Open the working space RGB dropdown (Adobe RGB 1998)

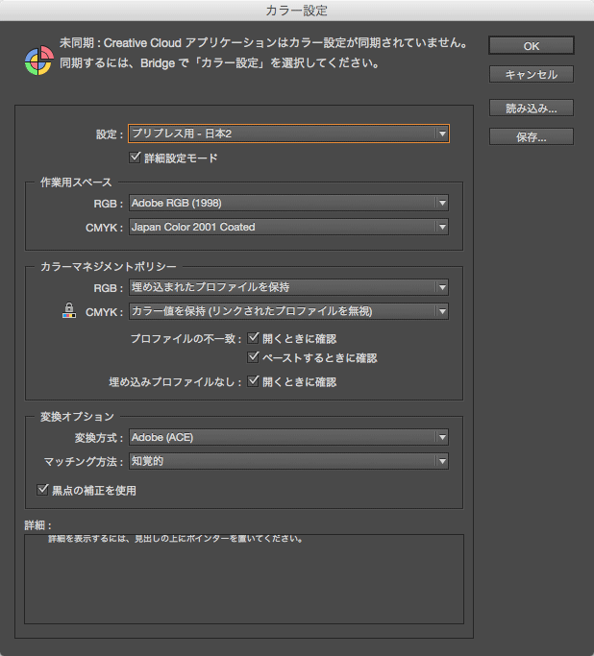[x=288, y=203]
